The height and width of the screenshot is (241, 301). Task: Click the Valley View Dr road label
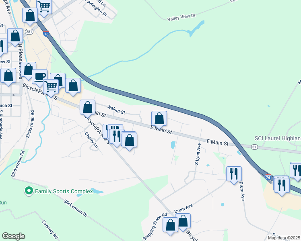pyautogui.click(x=181, y=17)
